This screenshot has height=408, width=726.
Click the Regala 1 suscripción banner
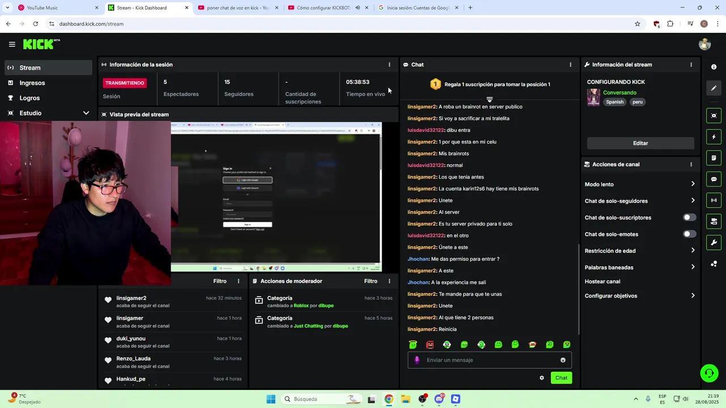pyautogui.click(x=489, y=84)
